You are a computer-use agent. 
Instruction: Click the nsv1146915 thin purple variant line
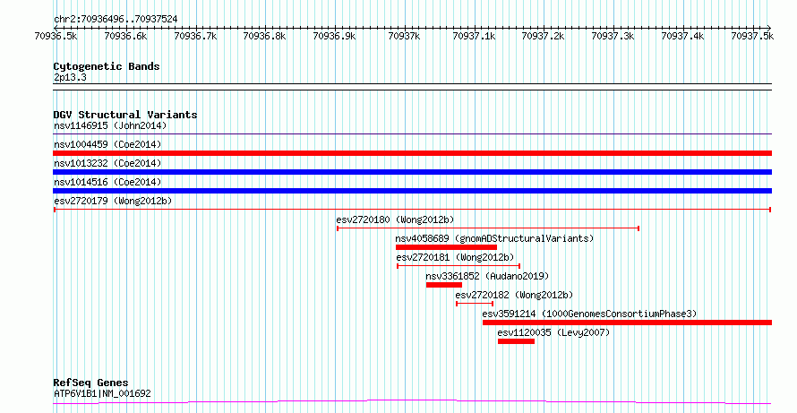click(412, 134)
